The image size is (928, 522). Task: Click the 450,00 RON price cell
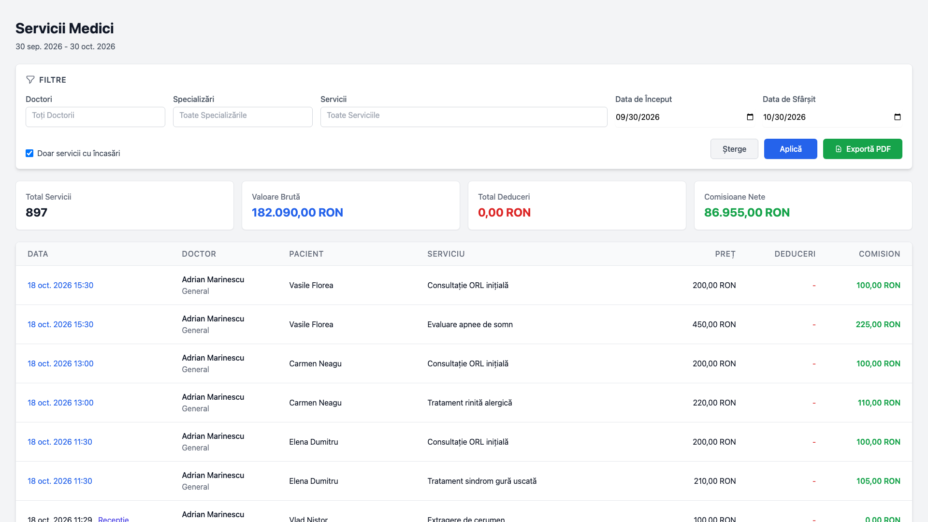[714, 324]
